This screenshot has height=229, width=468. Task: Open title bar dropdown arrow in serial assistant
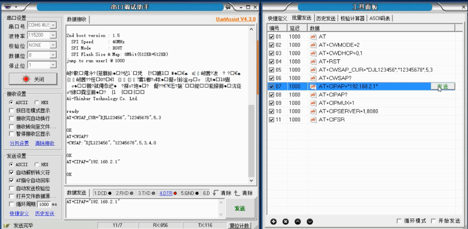coord(16,7)
